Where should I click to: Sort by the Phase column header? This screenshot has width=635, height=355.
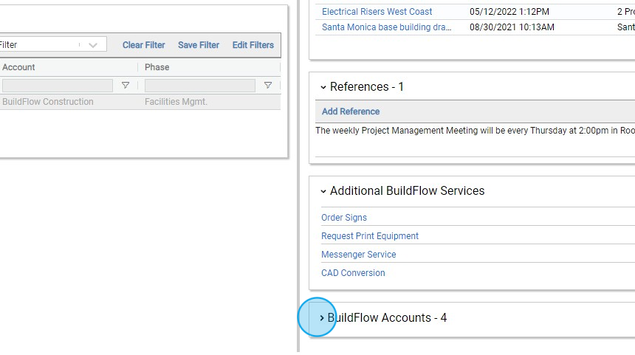click(x=157, y=67)
